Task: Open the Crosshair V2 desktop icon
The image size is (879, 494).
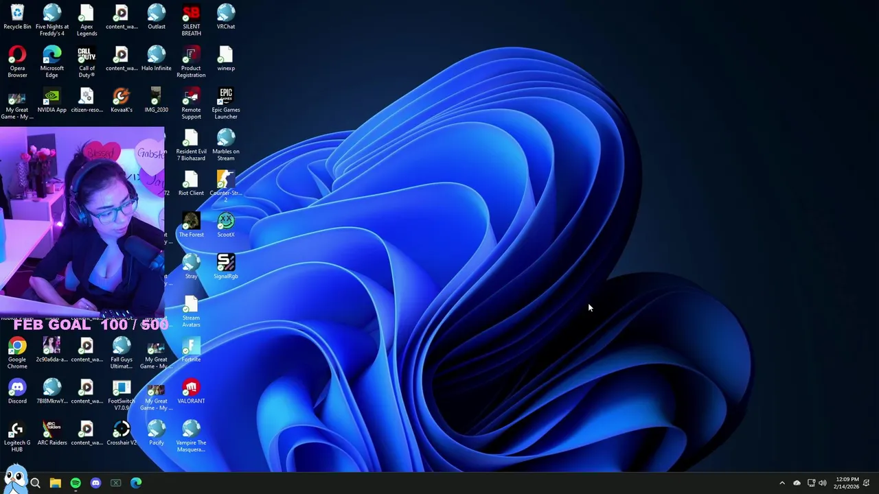Action: click(122, 434)
